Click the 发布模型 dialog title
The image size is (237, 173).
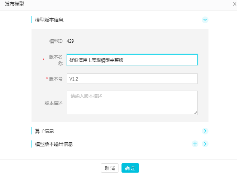(15, 4)
